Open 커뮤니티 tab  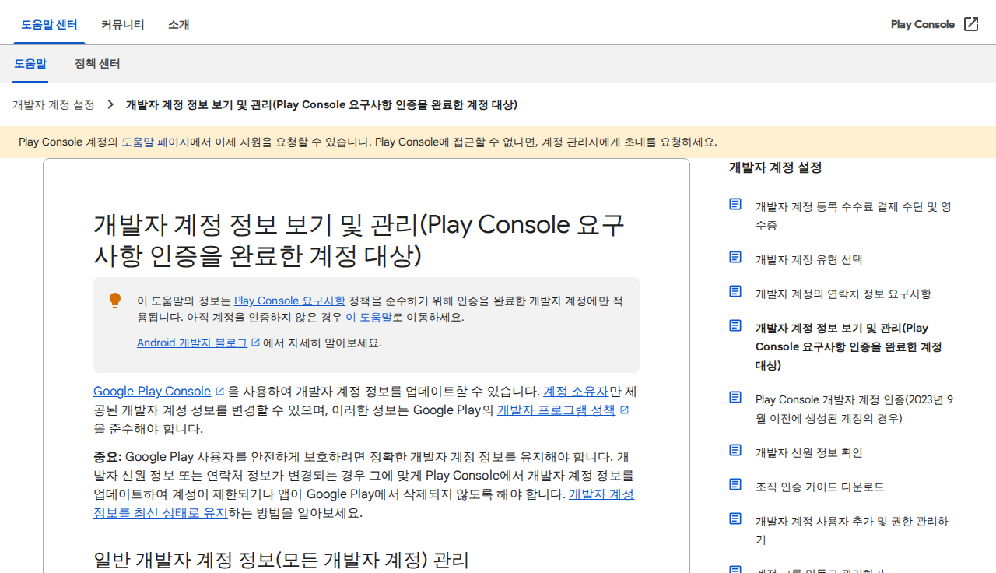122,24
